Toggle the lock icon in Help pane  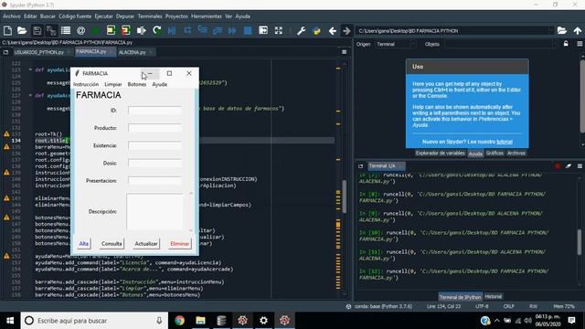tap(566, 44)
